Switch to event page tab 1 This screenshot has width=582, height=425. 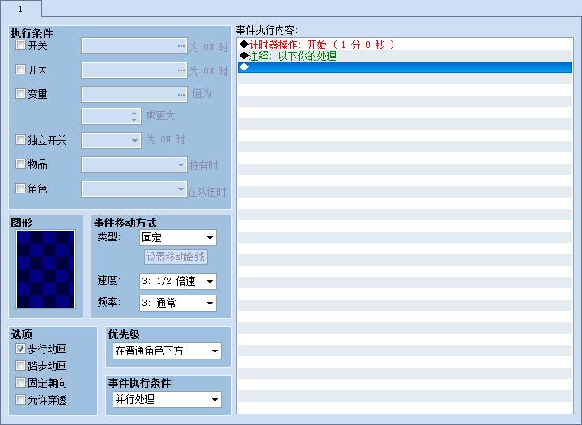coord(21,9)
